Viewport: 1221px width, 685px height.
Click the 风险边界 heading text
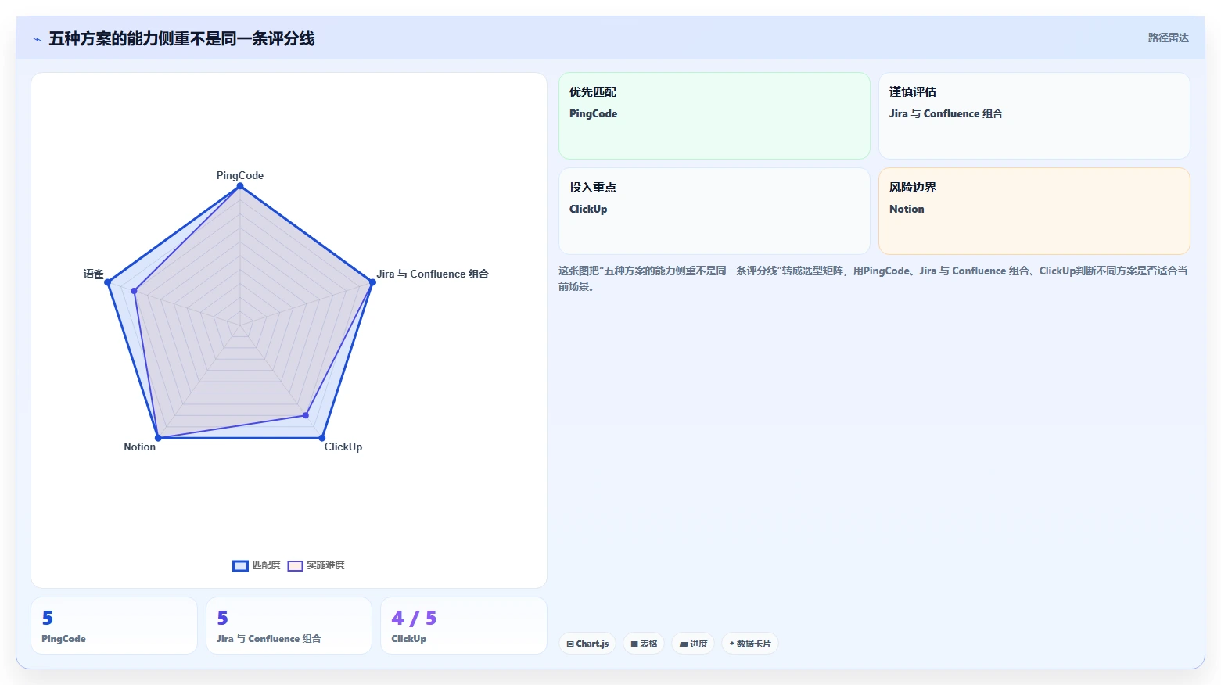click(x=913, y=188)
